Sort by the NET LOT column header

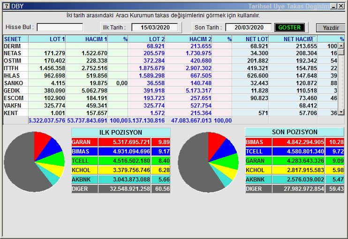click(x=250, y=39)
